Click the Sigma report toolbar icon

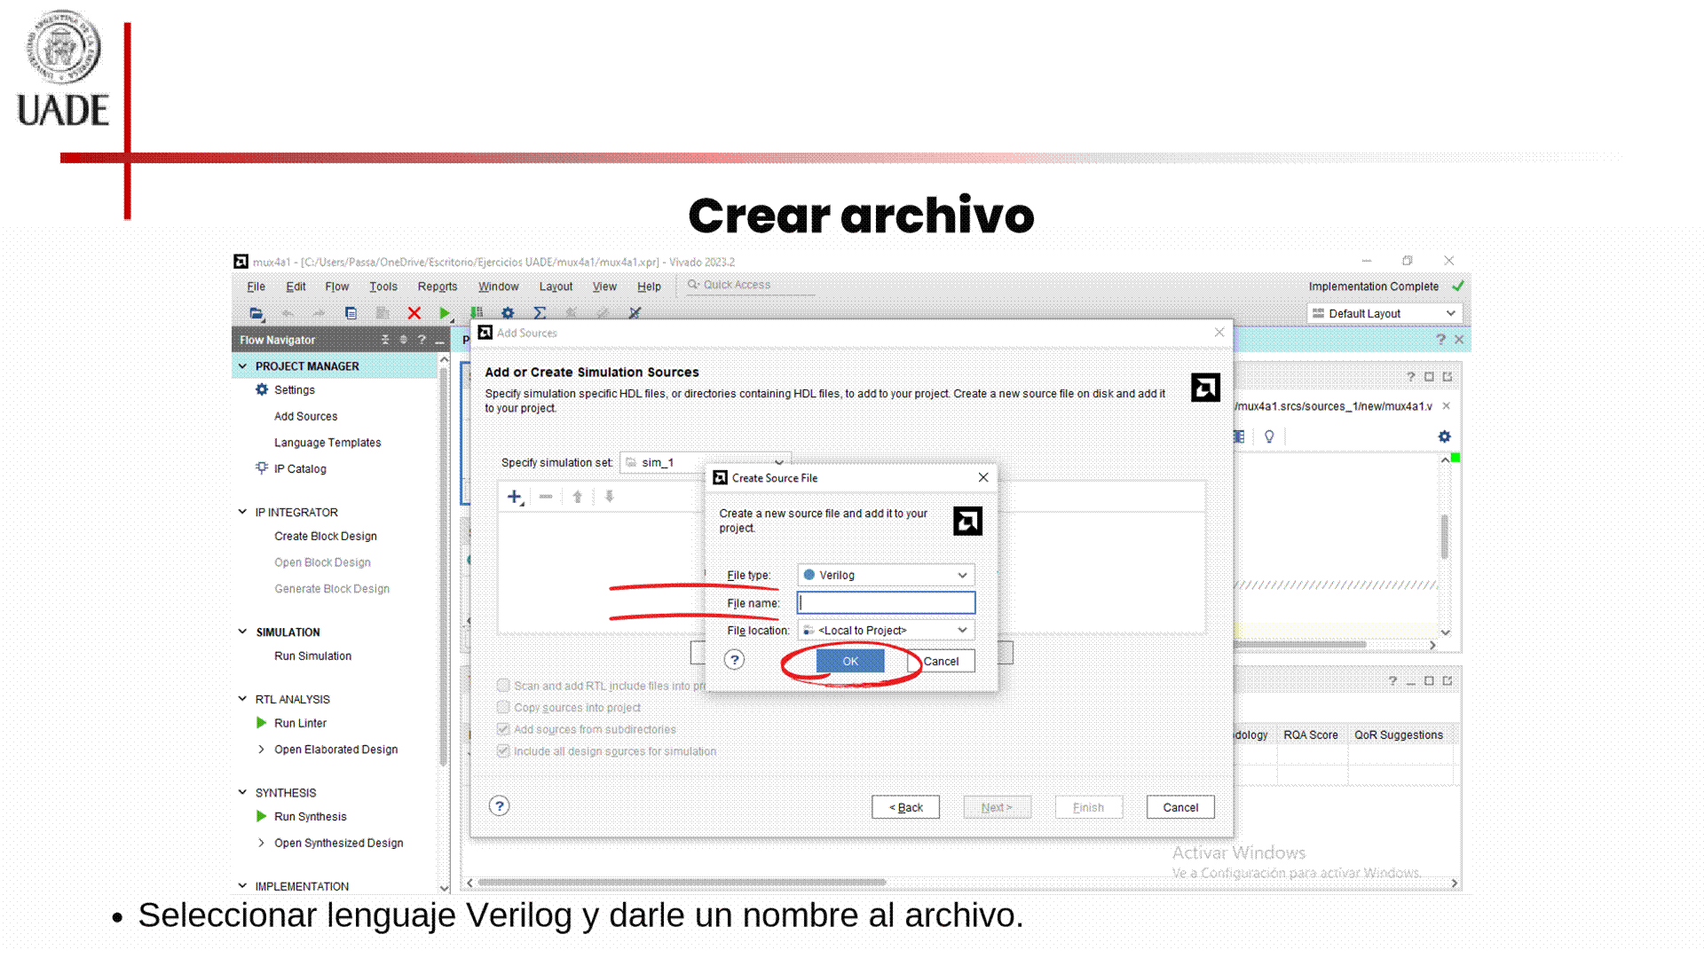point(539,313)
